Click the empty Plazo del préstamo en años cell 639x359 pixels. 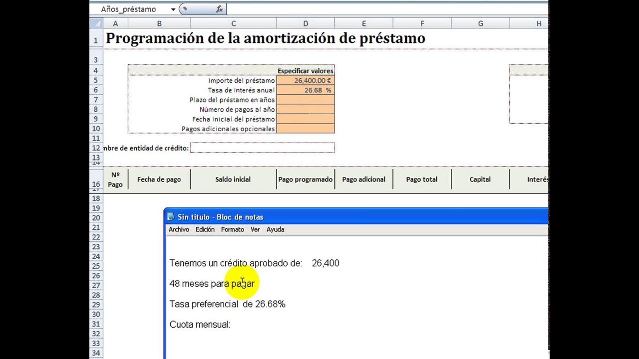306,100
